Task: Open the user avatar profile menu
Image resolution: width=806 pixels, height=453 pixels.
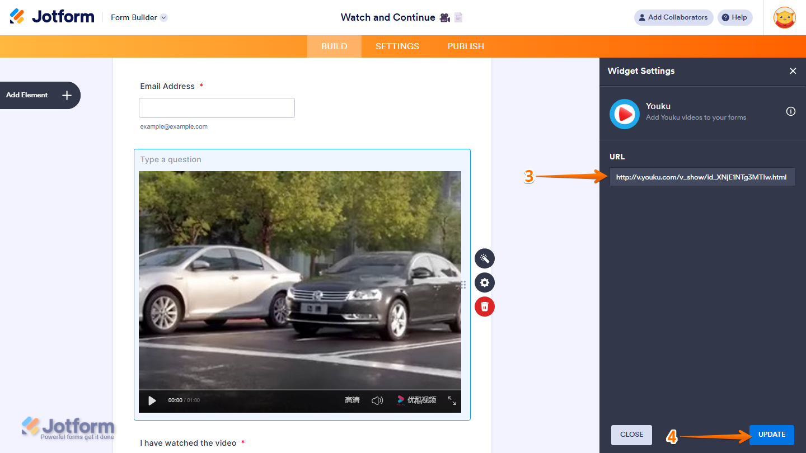Action: [784, 17]
